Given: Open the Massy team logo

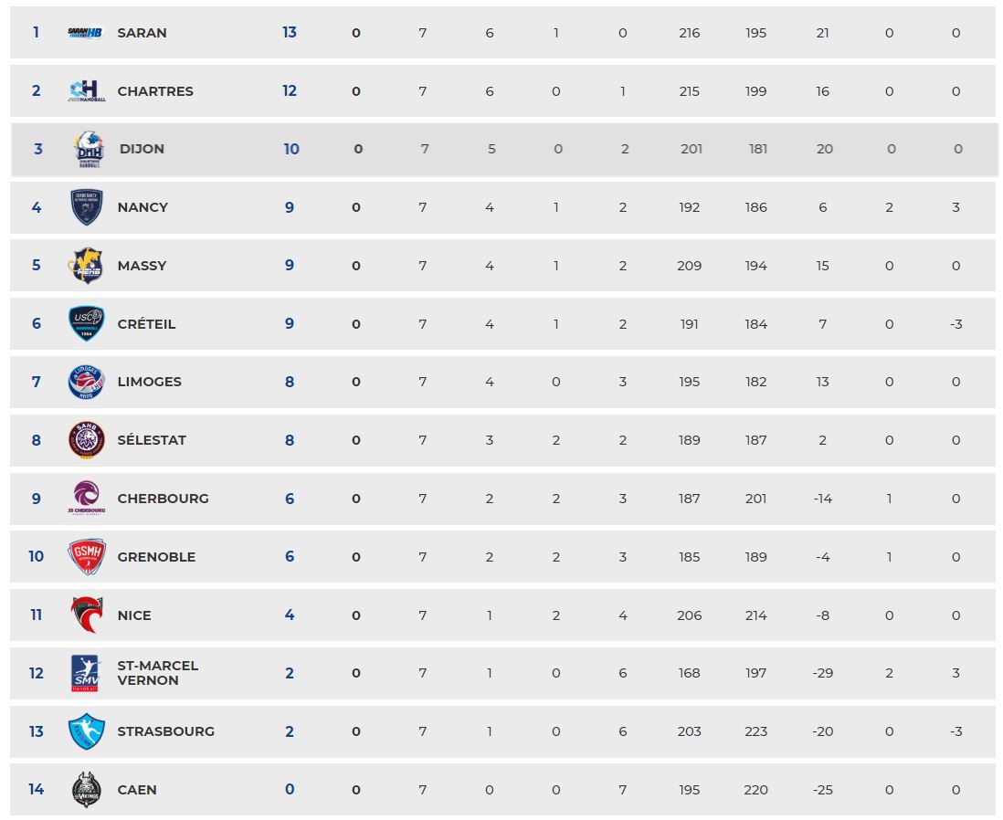Looking at the screenshot, I should point(86,266).
